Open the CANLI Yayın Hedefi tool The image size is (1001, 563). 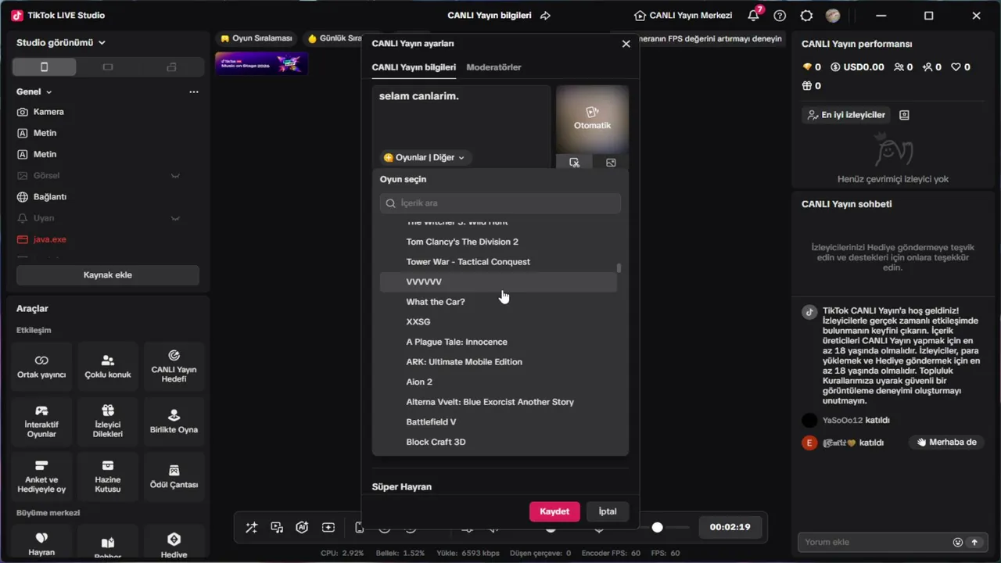[x=174, y=366]
